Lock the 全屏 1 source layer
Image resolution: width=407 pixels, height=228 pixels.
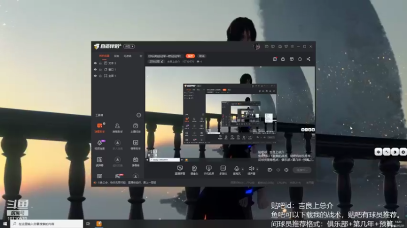pos(100,75)
